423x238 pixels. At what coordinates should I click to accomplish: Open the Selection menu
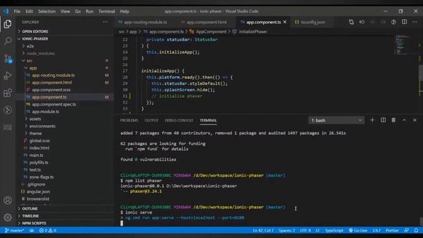click(x=47, y=11)
